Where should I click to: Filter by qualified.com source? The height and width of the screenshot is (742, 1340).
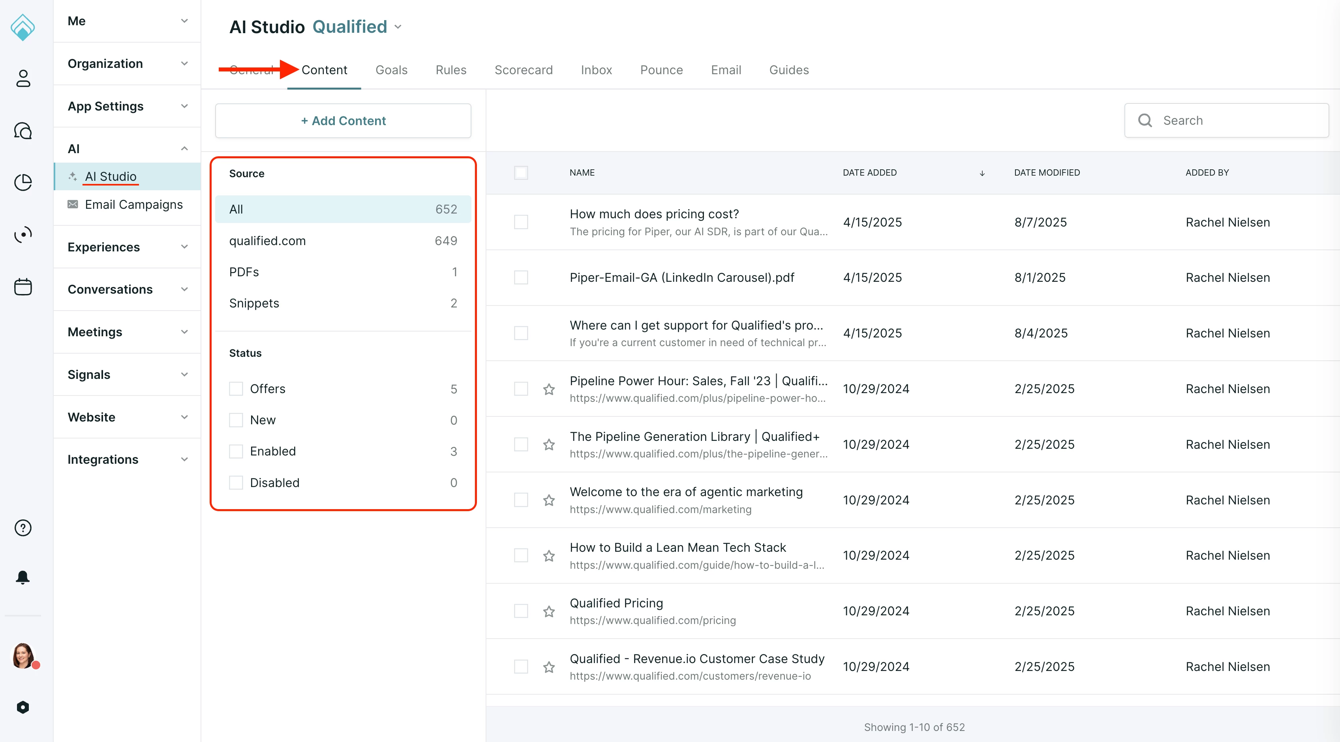pyautogui.click(x=343, y=241)
